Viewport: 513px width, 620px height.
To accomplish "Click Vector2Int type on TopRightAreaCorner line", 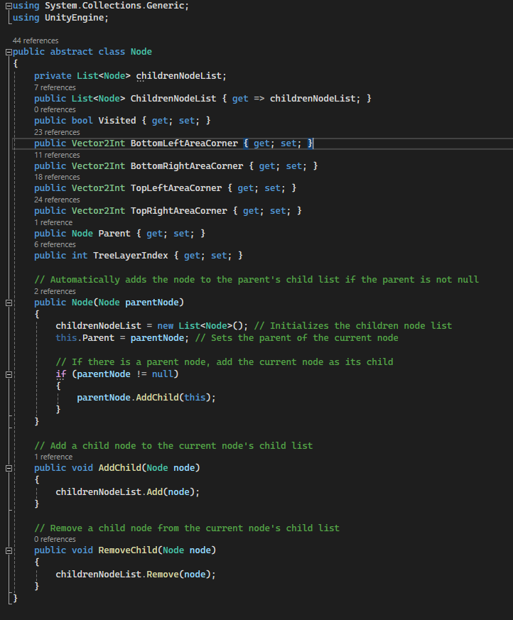I will (99, 211).
